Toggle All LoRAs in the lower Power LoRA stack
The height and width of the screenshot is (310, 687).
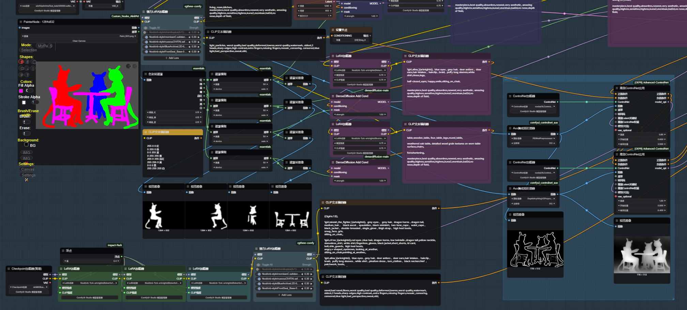click(259, 265)
